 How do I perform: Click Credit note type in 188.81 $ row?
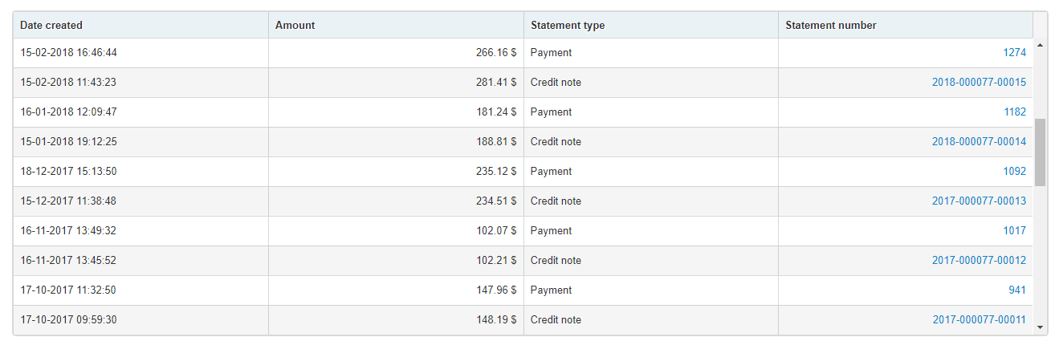tap(556, 142)
